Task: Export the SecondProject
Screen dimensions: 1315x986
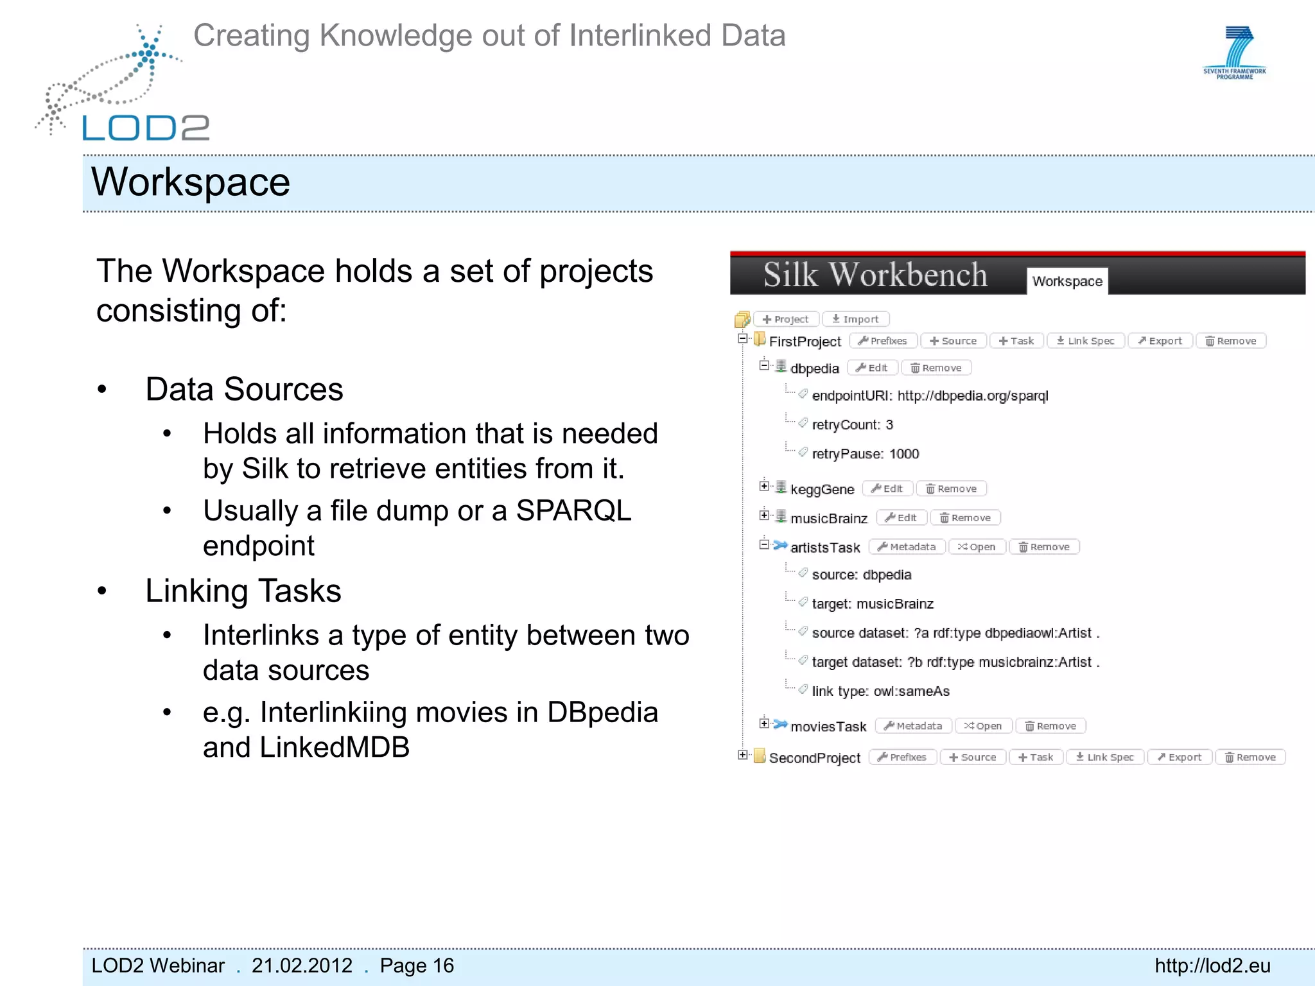Action: [1180, 757]
